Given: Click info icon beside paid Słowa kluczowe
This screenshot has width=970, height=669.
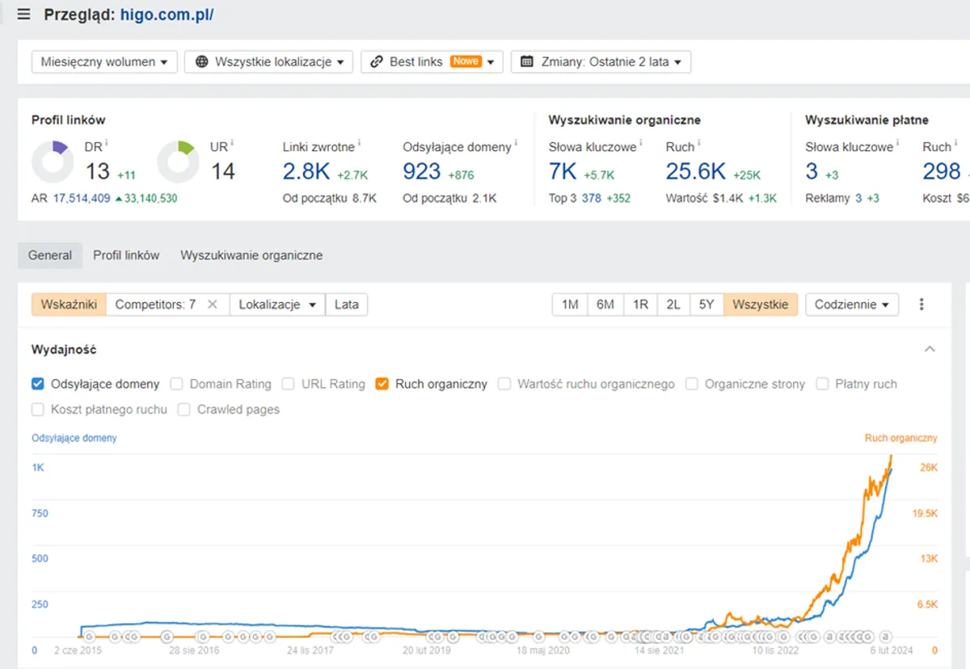Looking at the screenshot, I should pos(897,144).
